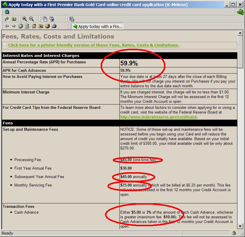This screenshot has width=245, height=237.
Task: Stop page loading with X icon
Action: 20,26
